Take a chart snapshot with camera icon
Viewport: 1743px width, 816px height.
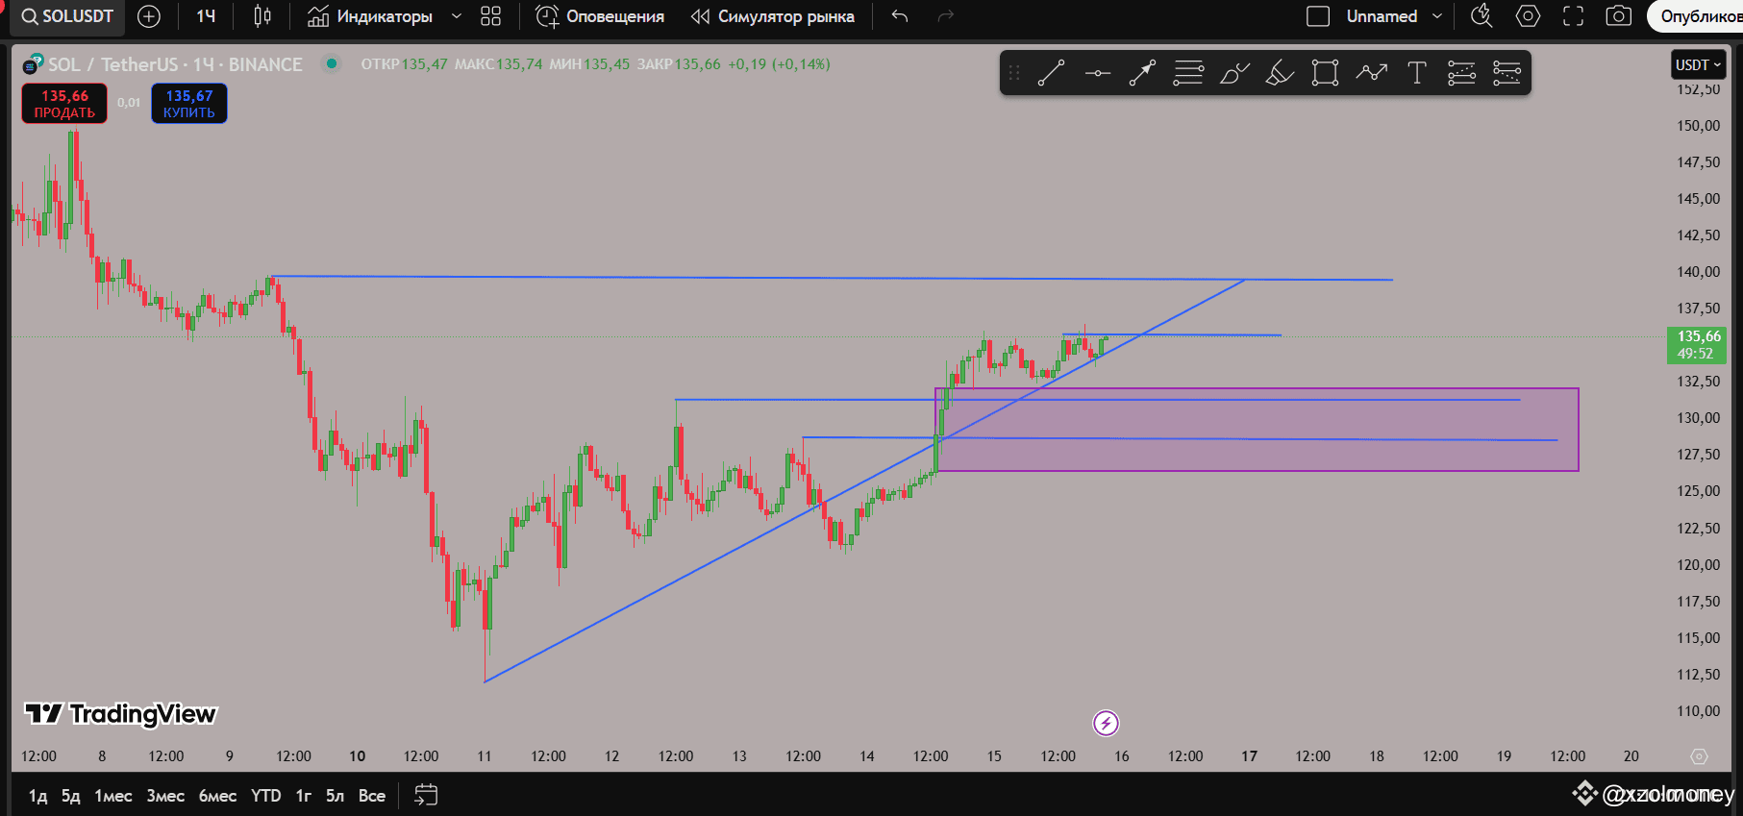point(1619,16)
